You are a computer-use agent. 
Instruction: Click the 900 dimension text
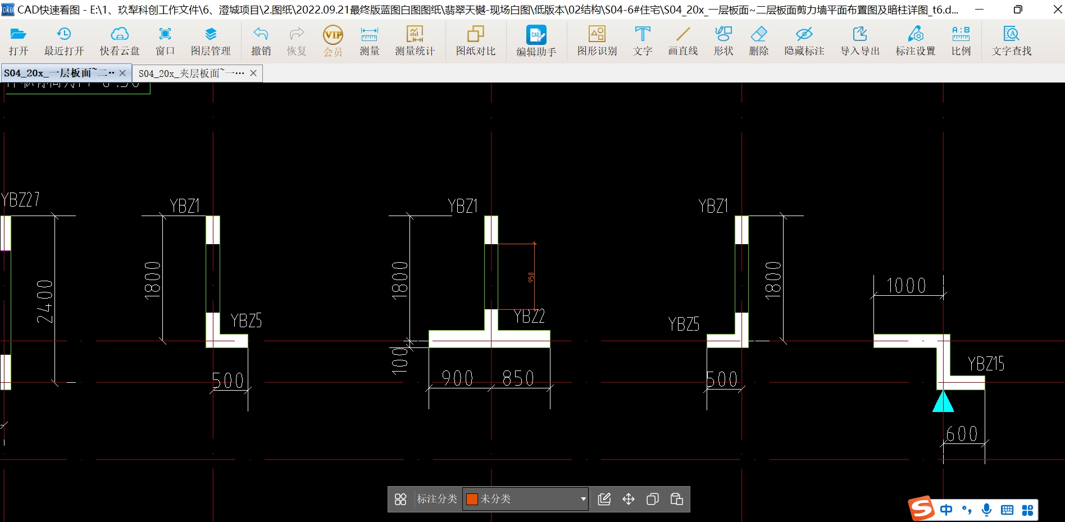coord(458,378)
